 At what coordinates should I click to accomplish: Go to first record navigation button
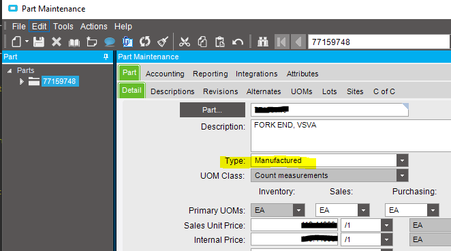(281, 42)
